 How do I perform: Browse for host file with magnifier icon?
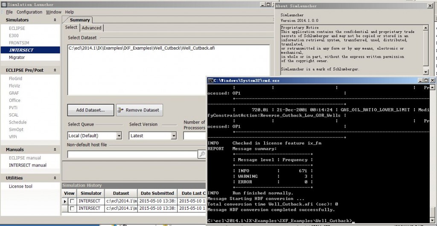click(202, 154)
